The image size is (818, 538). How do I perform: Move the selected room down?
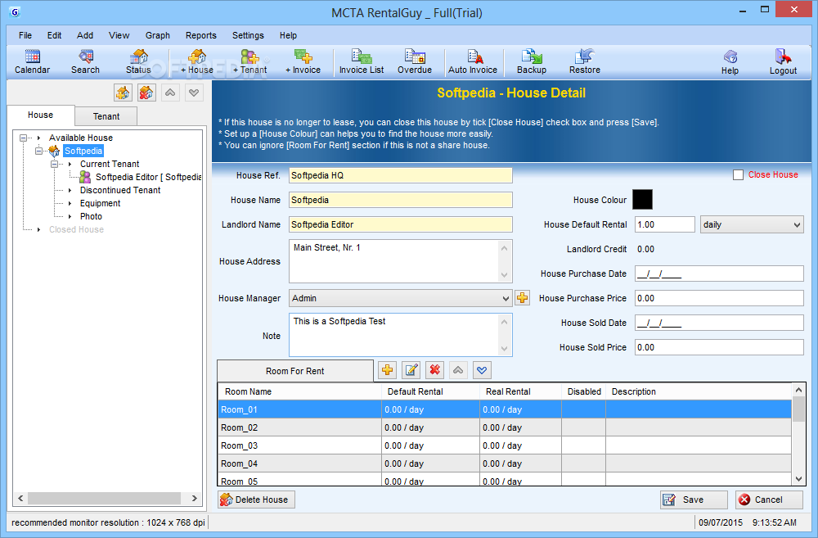coord(482,370)
